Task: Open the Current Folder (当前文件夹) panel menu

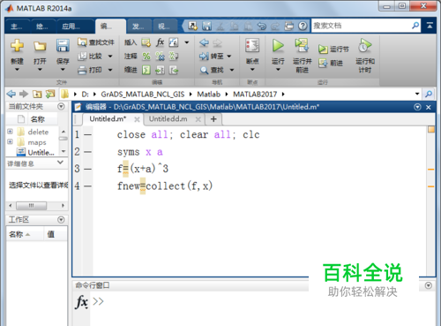Action: click(x=61, y=106)
